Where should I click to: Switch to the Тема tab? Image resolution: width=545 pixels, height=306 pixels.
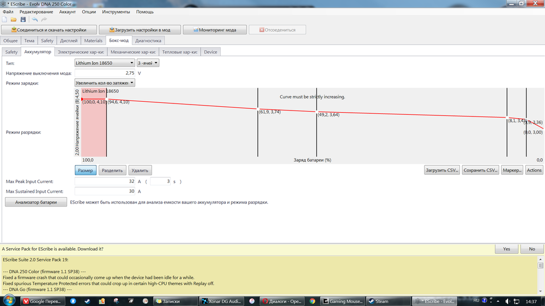tap(29, 41)
